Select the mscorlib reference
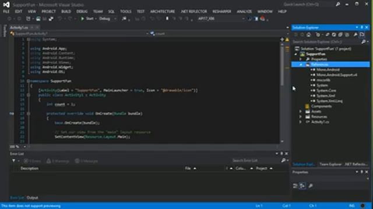373x209 pixels. click(x=323, y=80)
